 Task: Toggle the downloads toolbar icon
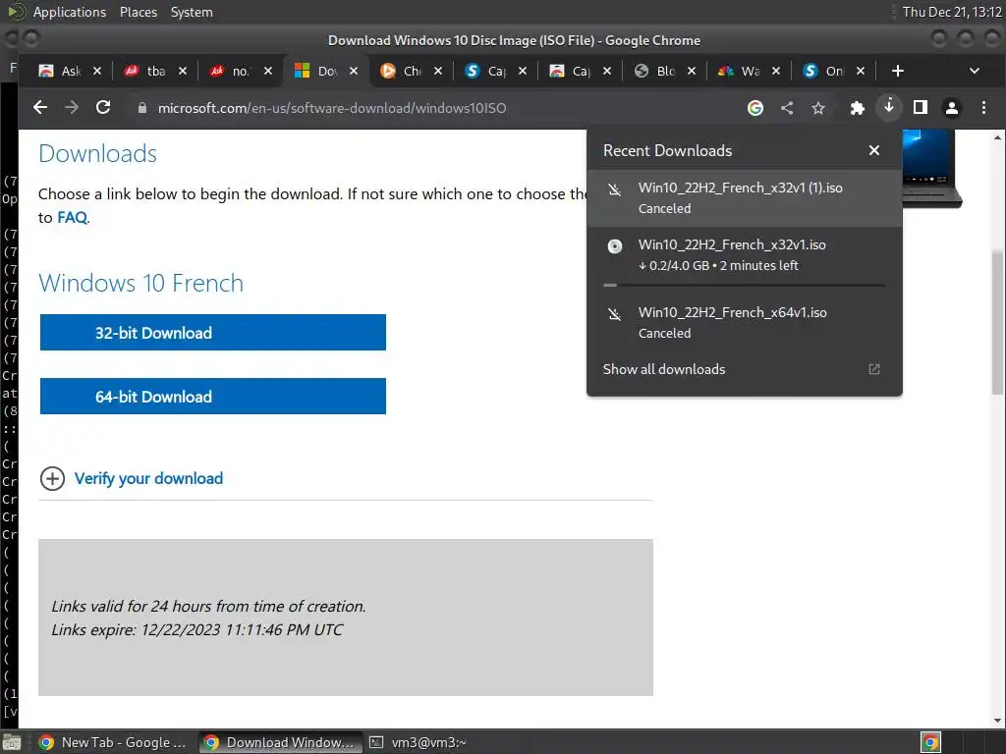pos(888,106)
